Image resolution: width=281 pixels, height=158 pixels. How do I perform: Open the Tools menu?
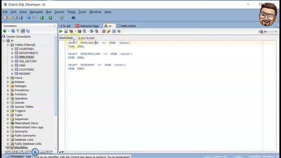(x=82, y=12)
